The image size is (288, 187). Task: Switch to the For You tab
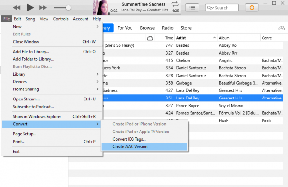tap(125, 28)
